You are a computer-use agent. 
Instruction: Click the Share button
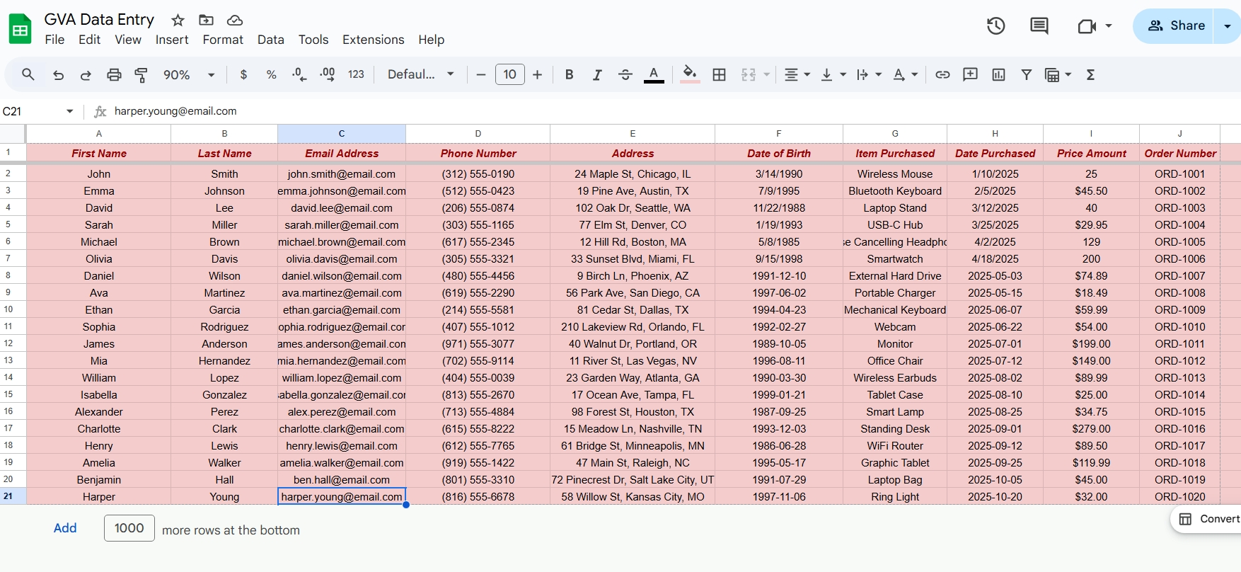tap(1175, 26)
